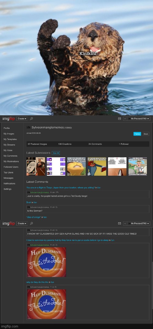Click fun stream link after why do they do this tho
Image resolution: width=153 pixels, height=329 pixels.
(52, 282)
